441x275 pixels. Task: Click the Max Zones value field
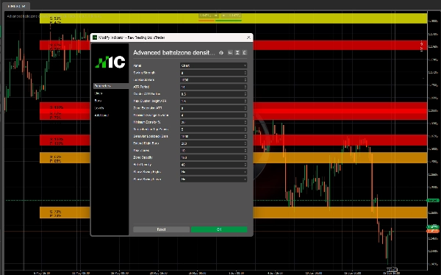point(213,150)
